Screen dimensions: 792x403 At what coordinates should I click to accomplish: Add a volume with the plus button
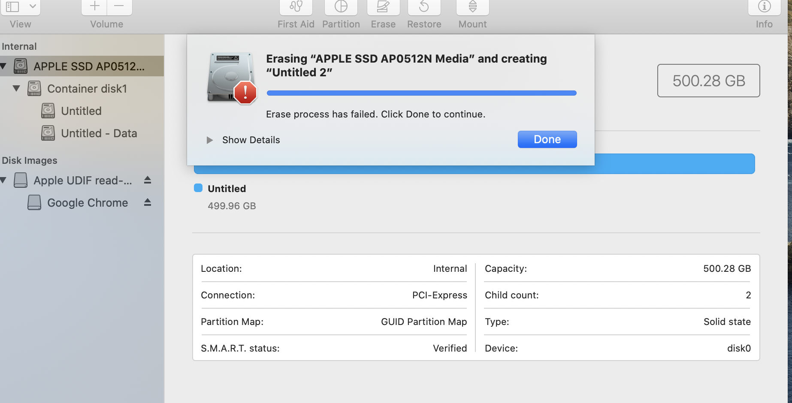point(94,7)
